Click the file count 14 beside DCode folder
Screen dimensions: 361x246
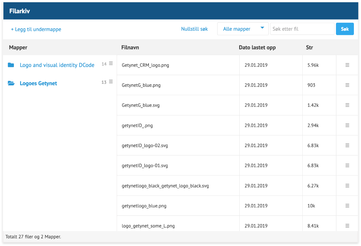tap(104, 64)
